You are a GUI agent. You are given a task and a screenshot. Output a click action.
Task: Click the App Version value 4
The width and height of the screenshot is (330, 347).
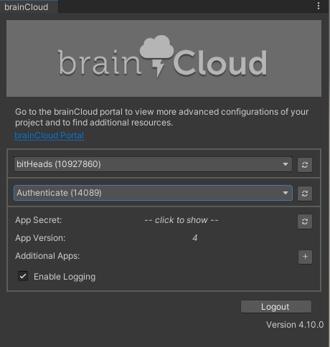tap(195, 238)
